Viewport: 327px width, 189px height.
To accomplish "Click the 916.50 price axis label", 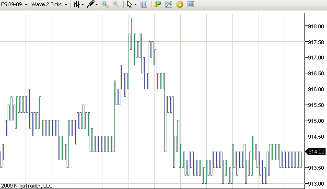I will [316, 73].
